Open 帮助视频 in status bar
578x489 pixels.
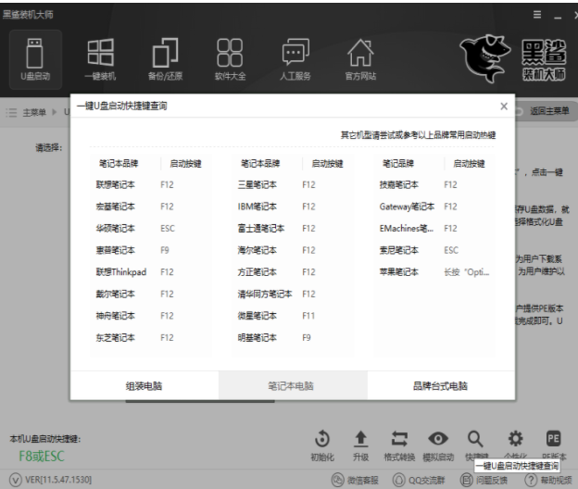548,480
